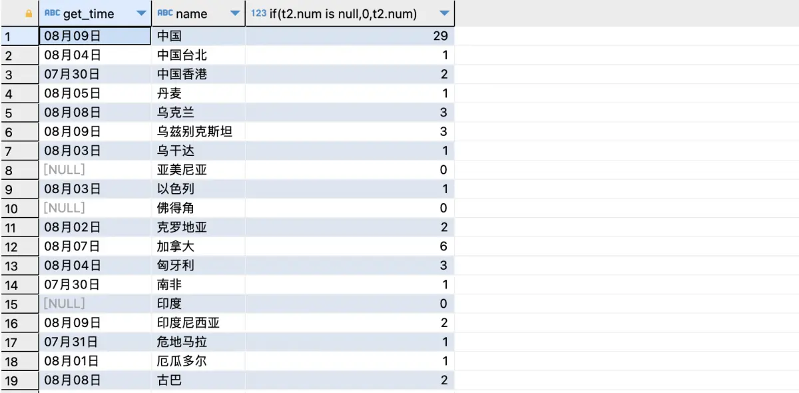Select the 08月08日 cell in the 乌克兰 row
The height and width of the screenshot is (393, 799).
(x=95, y=113)
